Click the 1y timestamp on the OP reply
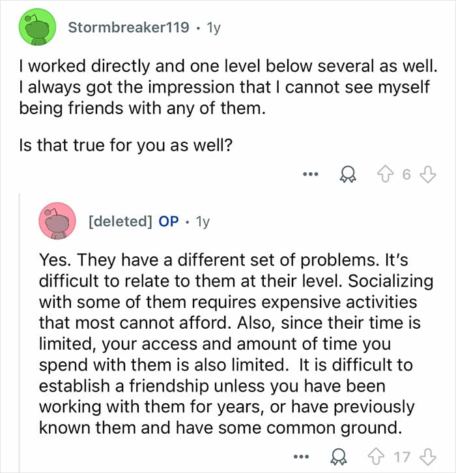The width and height of the screenshot is (456, 473). pyautogui.click(x=203, y=221)
